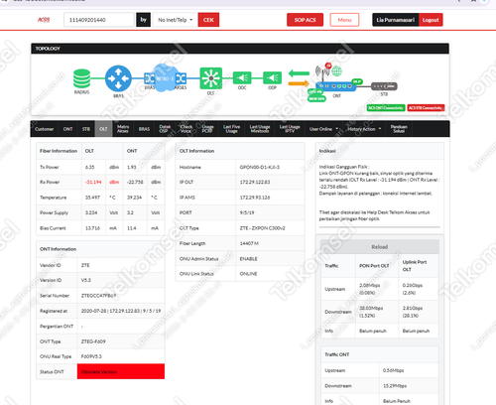Select the active OLT tab
This screenshot has height=405, width=496.
[x=103, y=129]
